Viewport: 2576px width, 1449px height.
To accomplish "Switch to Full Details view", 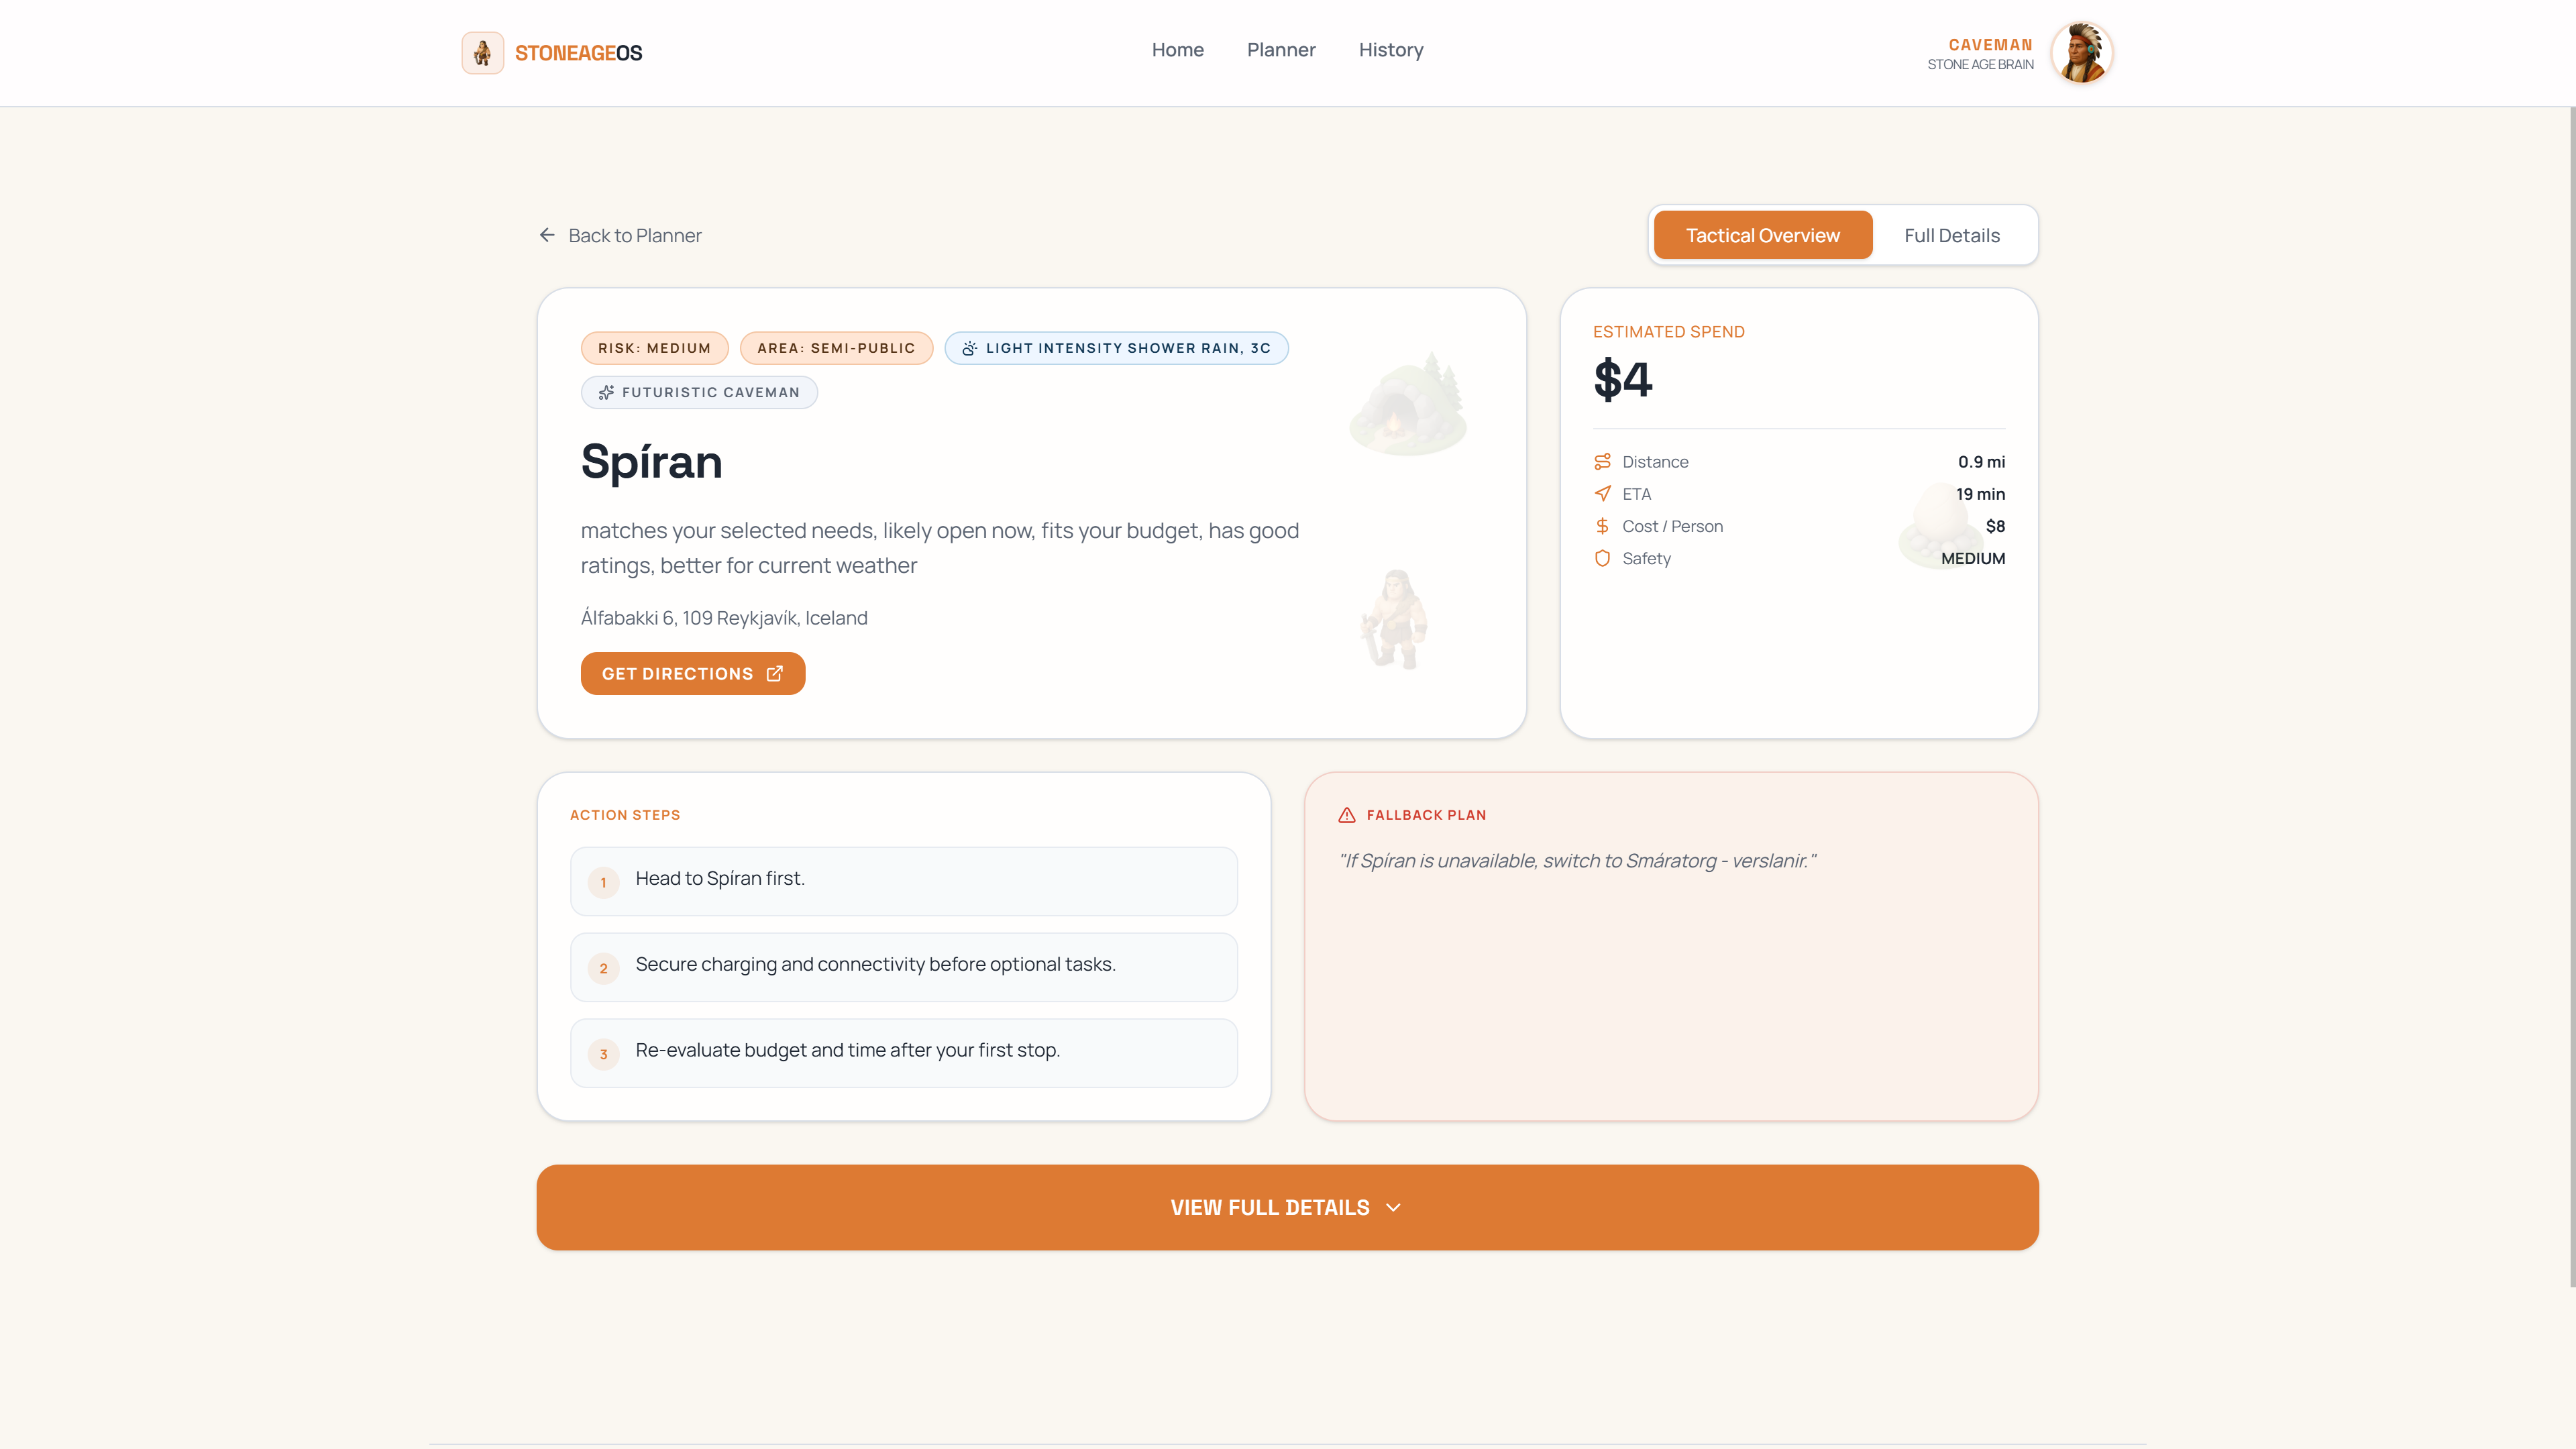I will [1951, 235].
